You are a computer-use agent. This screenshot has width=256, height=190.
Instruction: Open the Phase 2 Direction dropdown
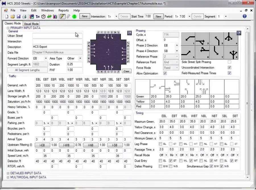coord(177,45)
